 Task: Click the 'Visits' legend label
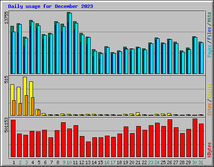pos(209,91)
